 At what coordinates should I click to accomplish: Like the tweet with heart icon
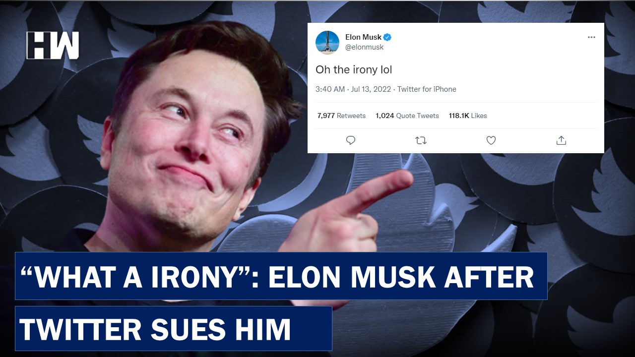tap(491, 140)
